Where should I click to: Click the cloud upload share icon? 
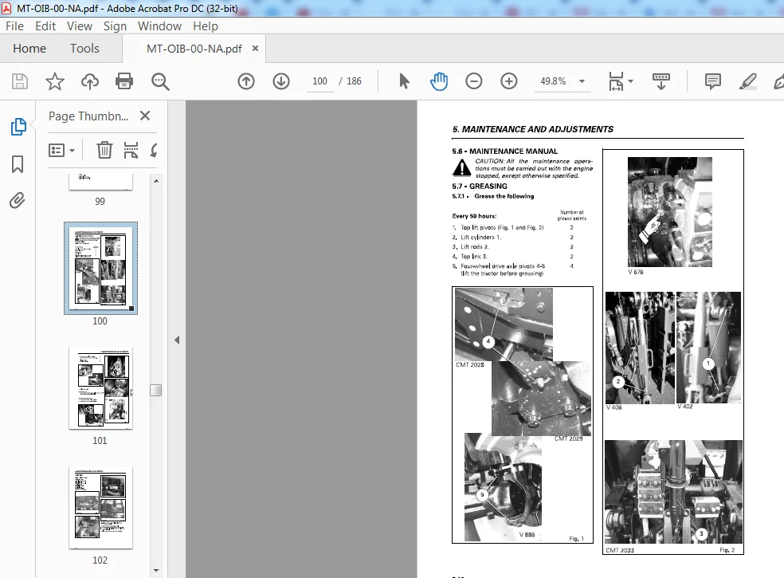click(89, 81)
